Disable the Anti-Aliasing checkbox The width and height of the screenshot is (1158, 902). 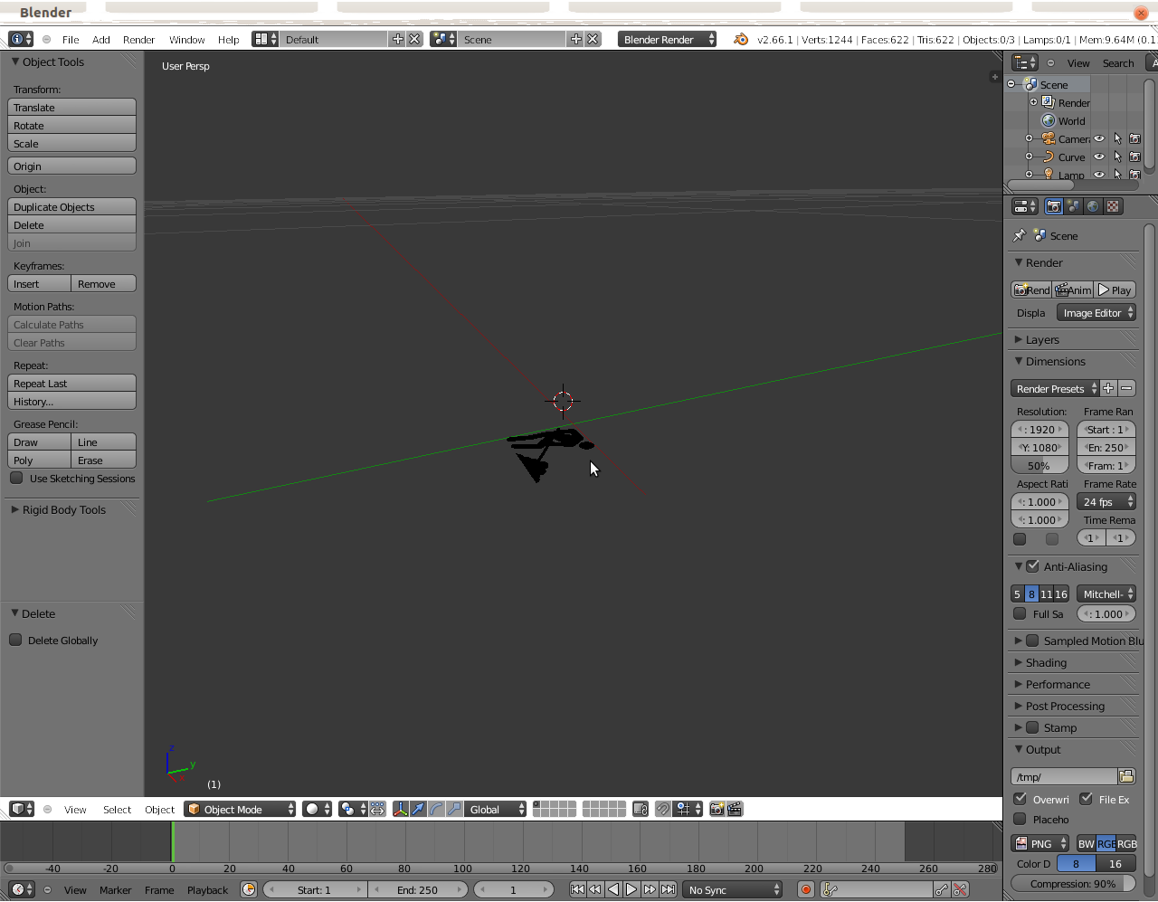click(x=1033, y=566)
